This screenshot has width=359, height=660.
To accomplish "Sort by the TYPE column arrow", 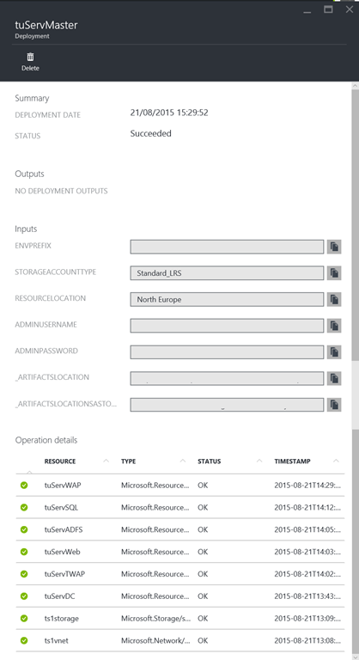I will (183, 461).
